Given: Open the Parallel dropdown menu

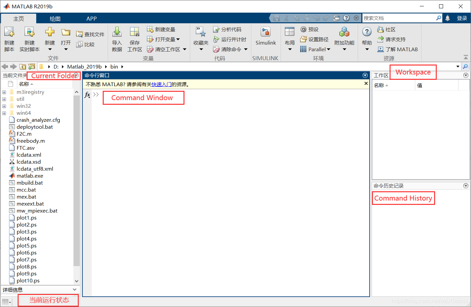Looking at the screenshot, I should point(315,49).
